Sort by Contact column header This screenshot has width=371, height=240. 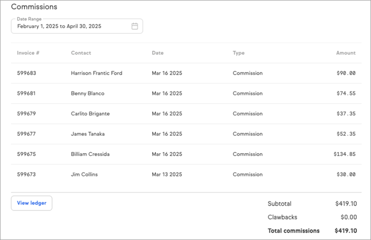81,53
